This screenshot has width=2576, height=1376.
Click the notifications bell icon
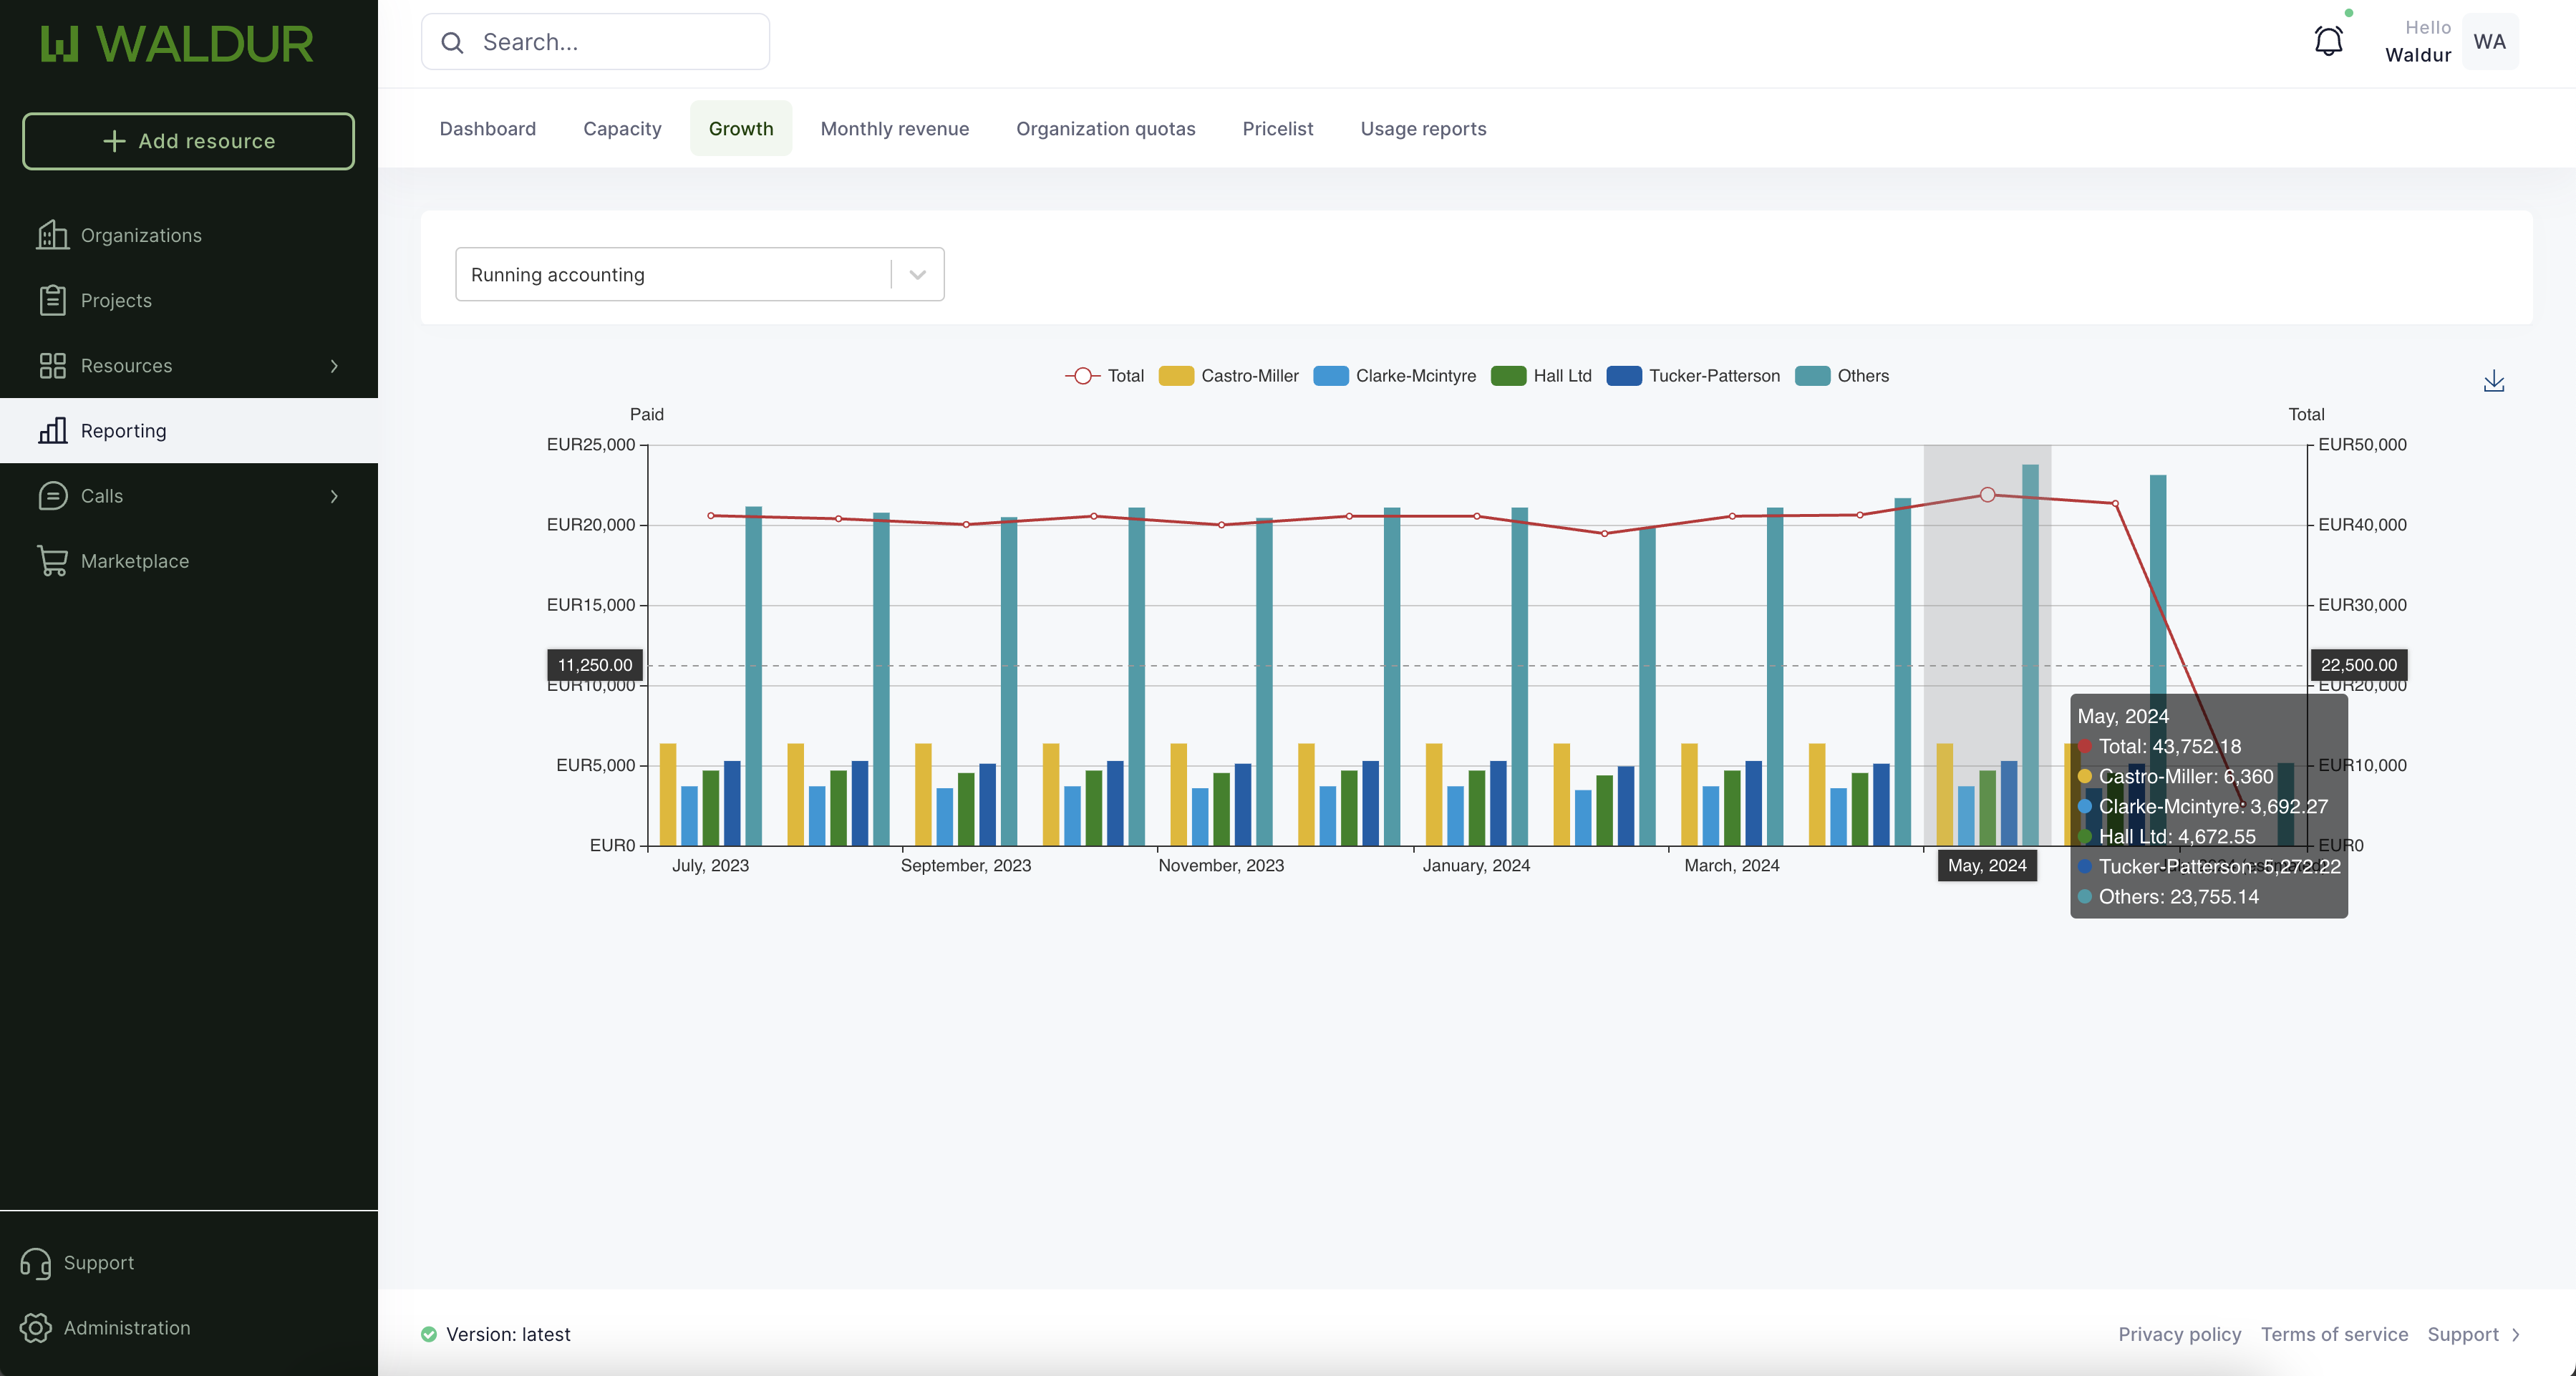[2328, 41]
